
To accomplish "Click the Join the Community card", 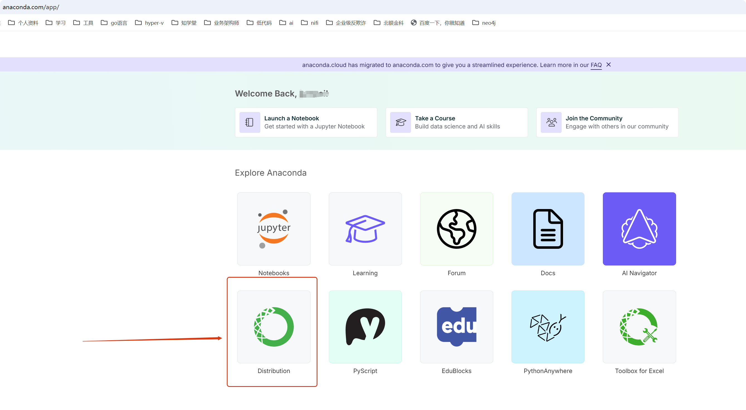I will [x=607, y=122].
